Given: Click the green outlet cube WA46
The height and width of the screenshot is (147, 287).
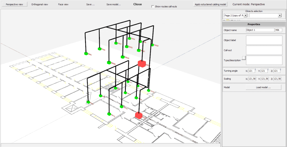Looking at the screenshot, I should [108, 63].
